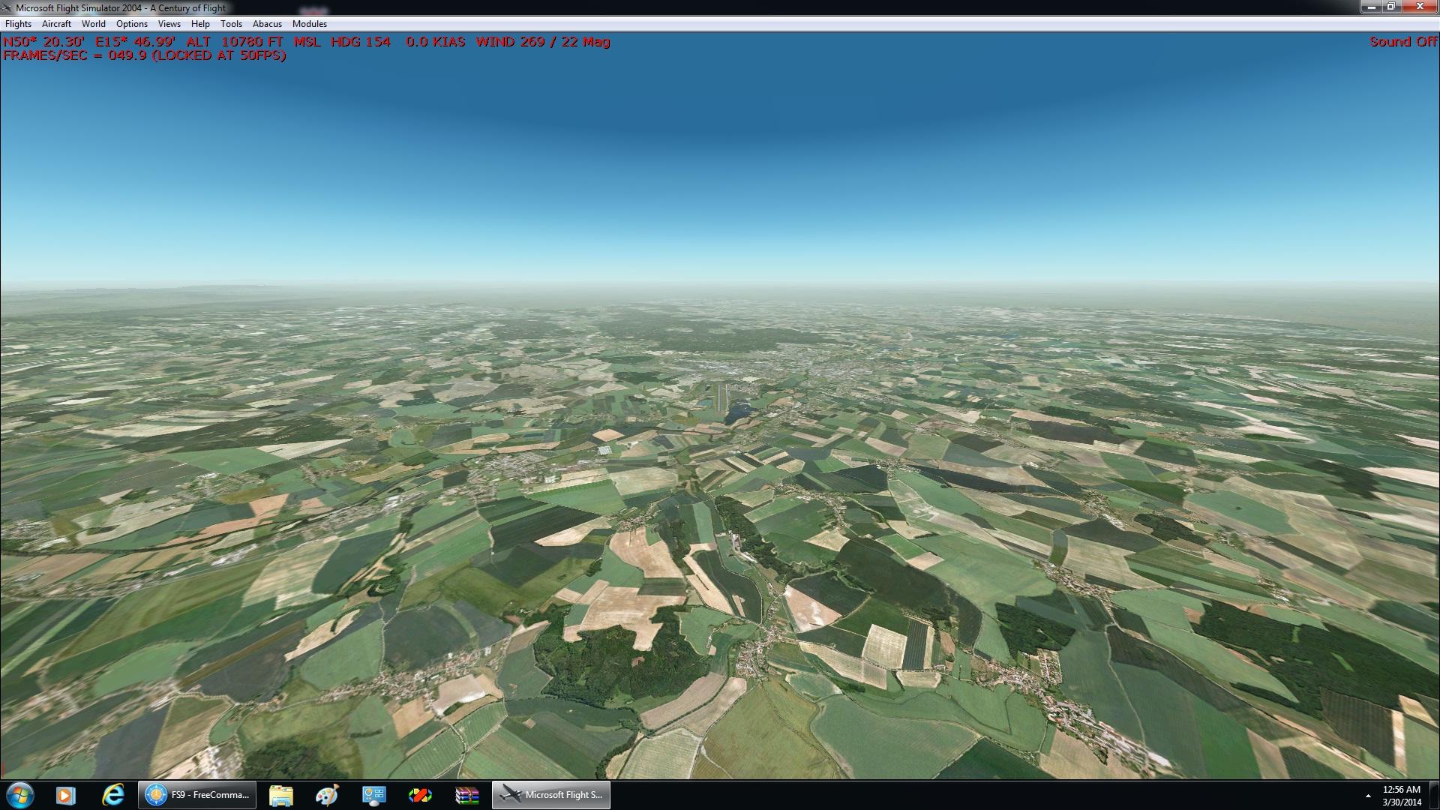Open the Flights menu
The height and width of the screenshot is (810, 1440).
18,24
